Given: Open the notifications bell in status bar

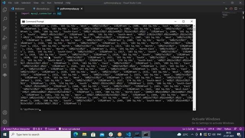Looking at the screenshot, I should [x=240, y=129].
